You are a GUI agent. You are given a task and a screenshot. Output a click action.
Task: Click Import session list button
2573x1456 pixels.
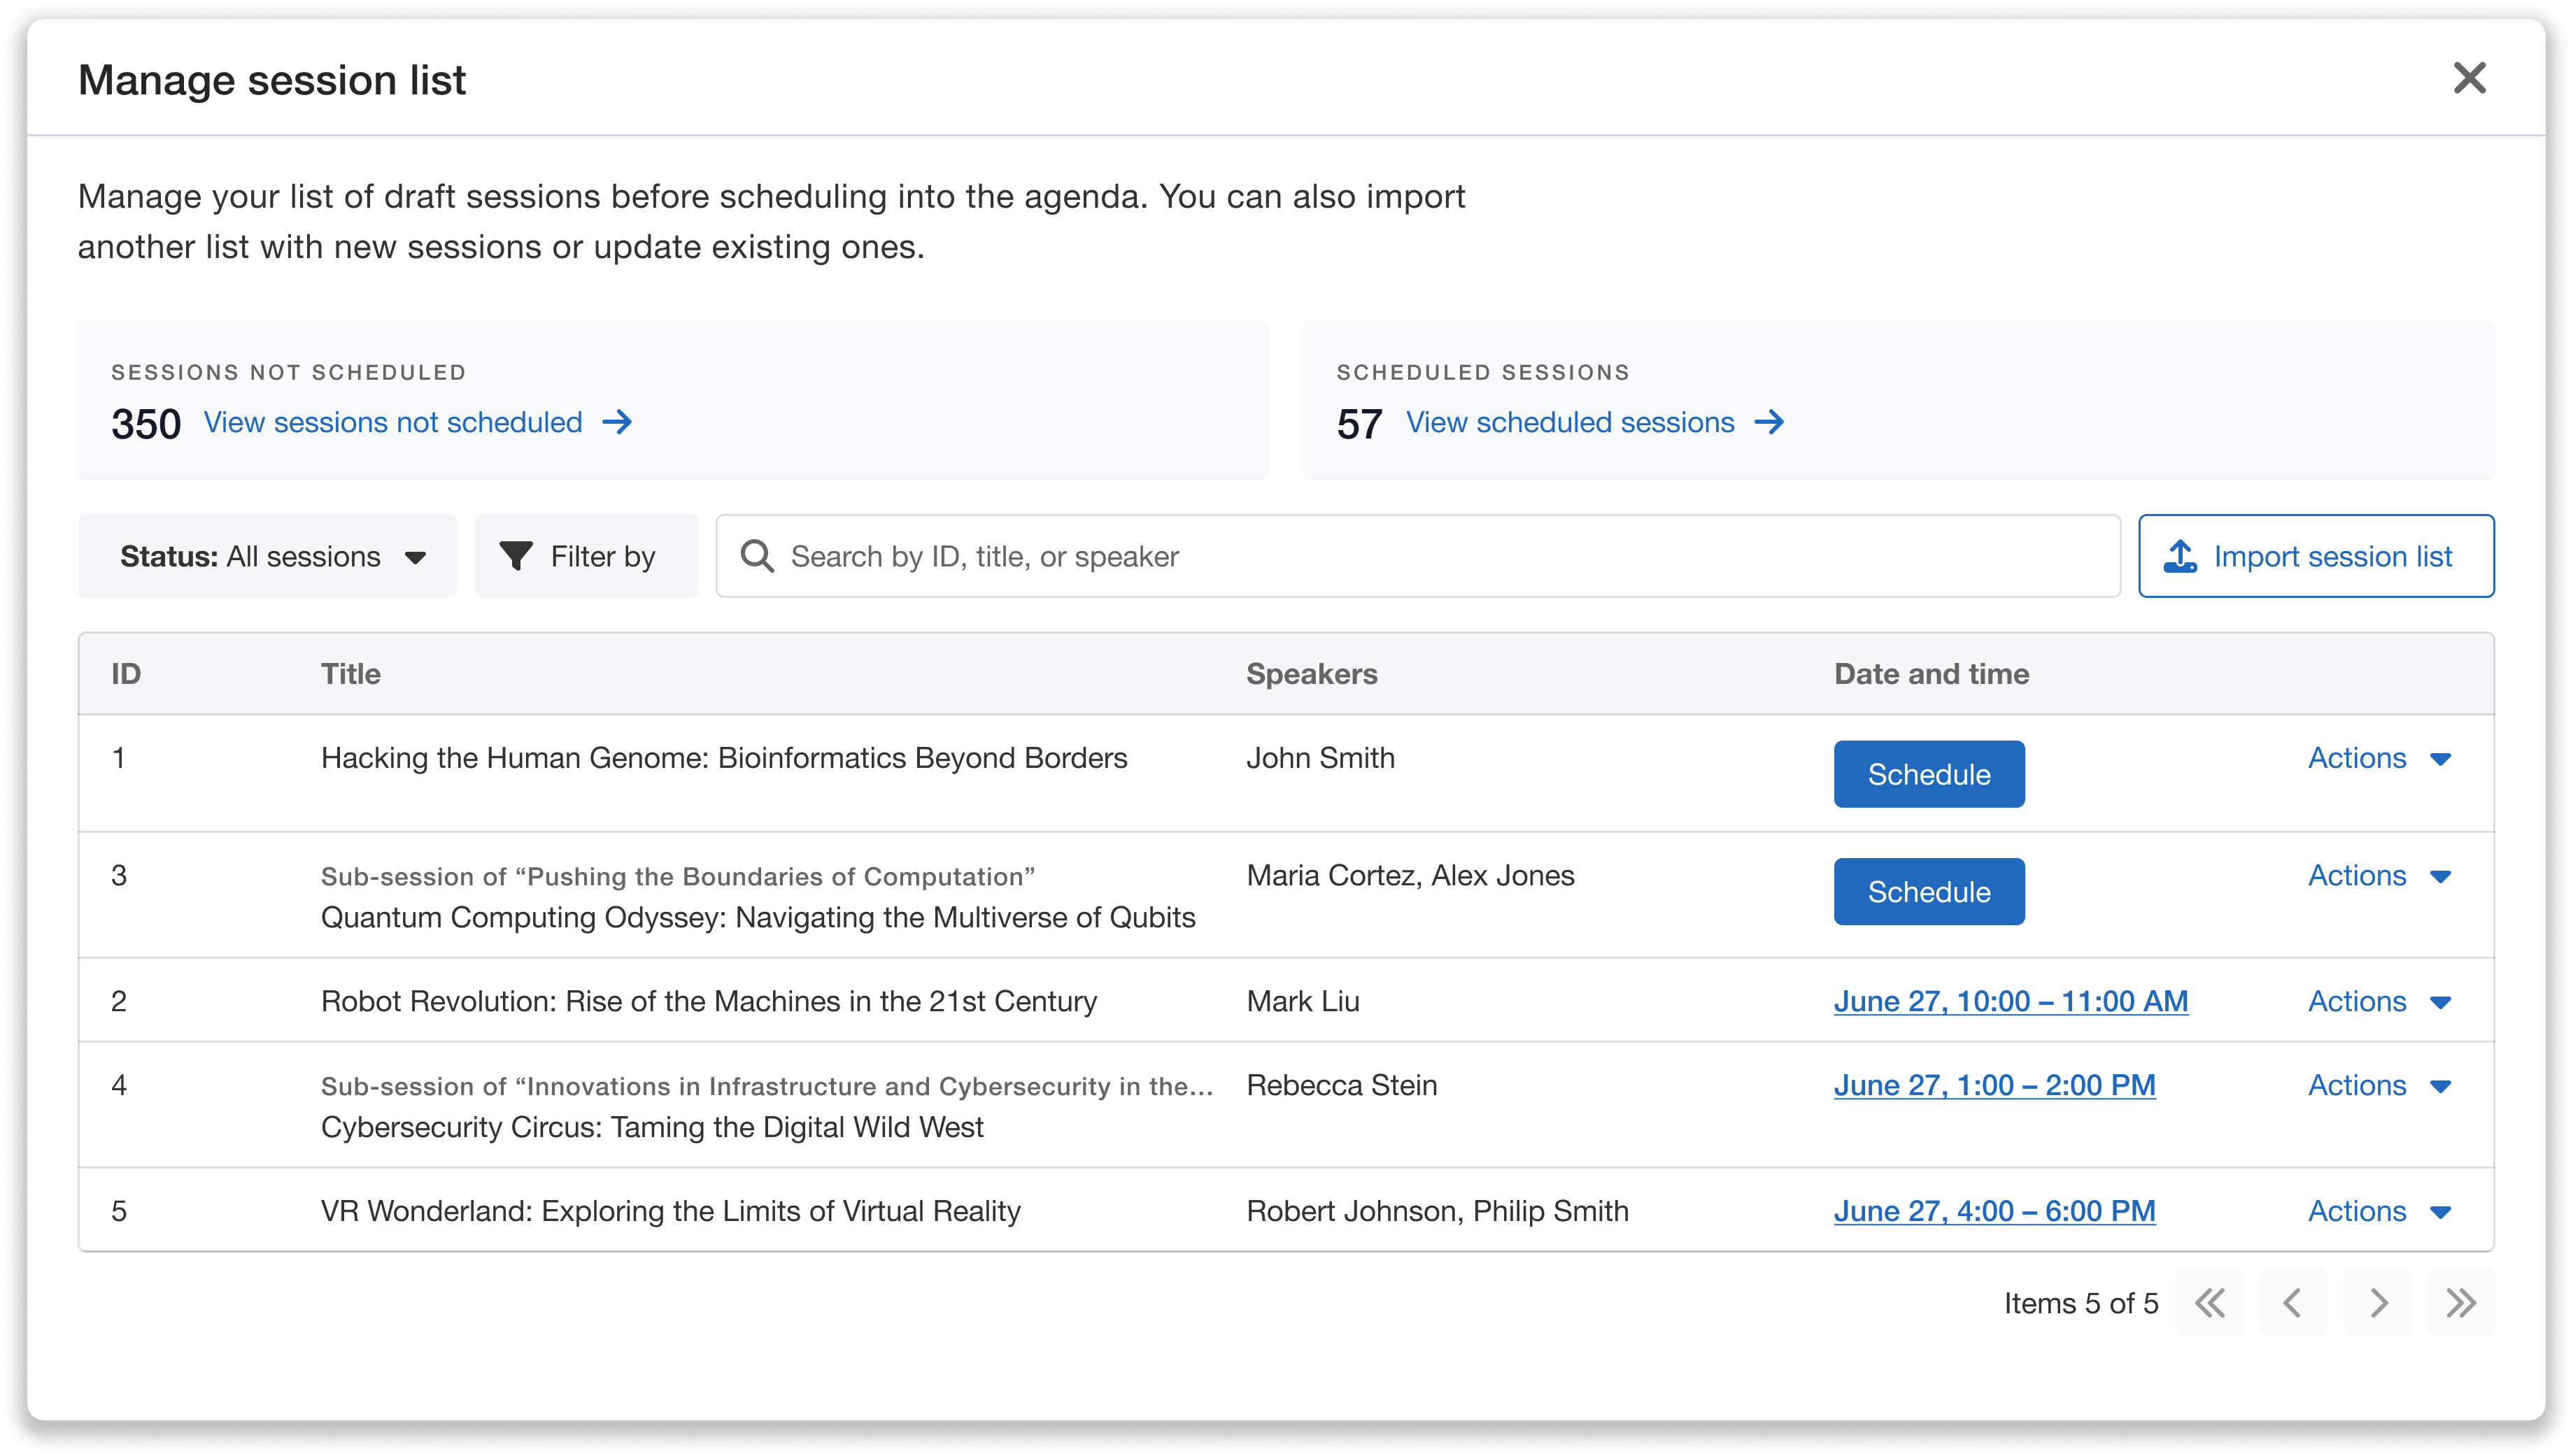tap(2316, 556)
